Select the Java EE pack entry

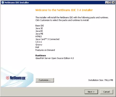pyautogui.click(x=39, y=31)
